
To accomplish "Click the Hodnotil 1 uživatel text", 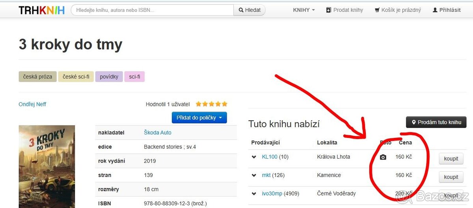I will tap(168, 104).
